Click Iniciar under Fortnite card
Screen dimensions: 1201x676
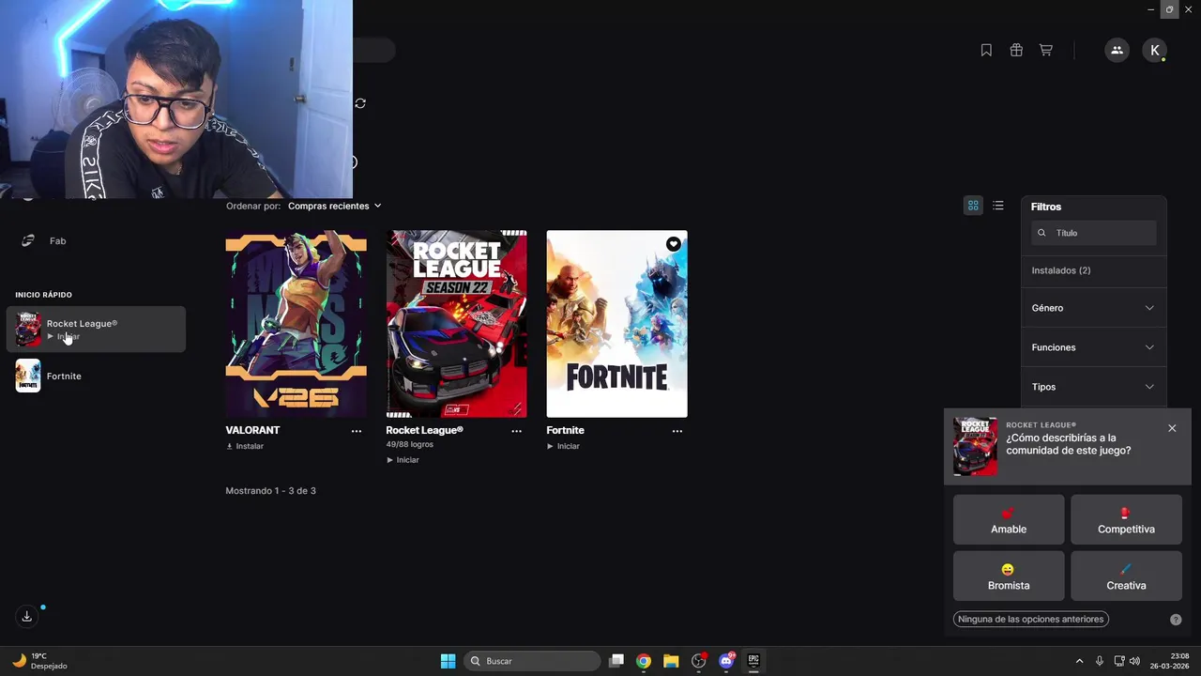(563, 446)
